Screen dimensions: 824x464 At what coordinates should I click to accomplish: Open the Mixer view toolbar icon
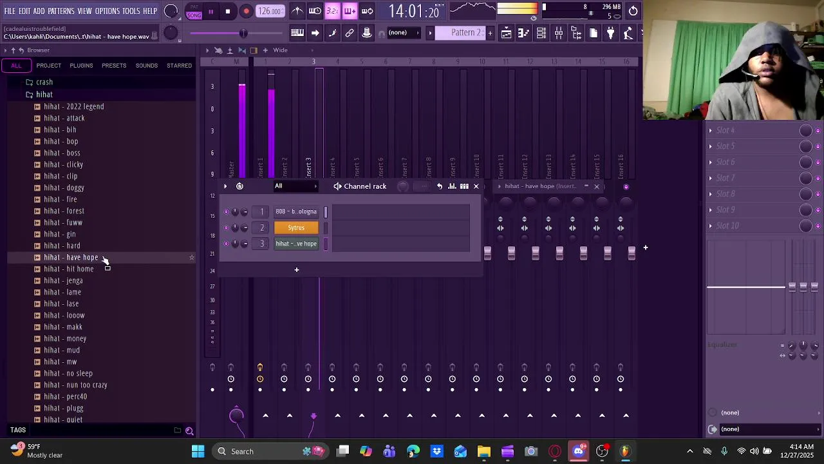pos(559,33)
